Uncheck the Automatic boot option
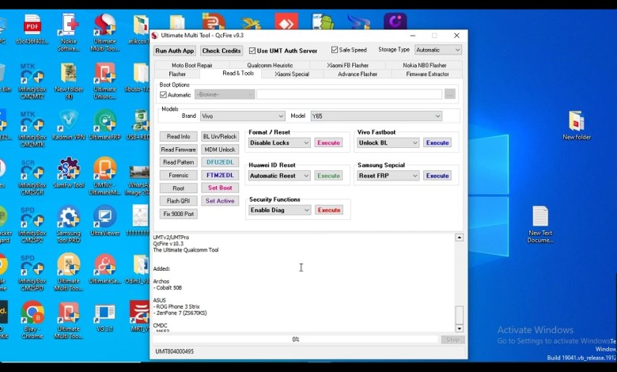 coord(164,94)
